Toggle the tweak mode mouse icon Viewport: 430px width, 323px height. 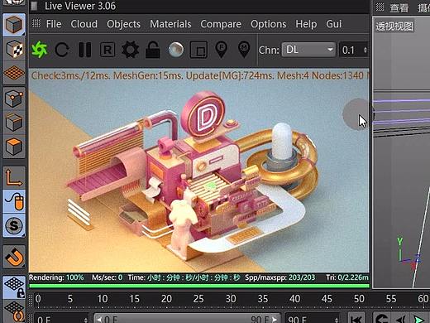point(14,201)
